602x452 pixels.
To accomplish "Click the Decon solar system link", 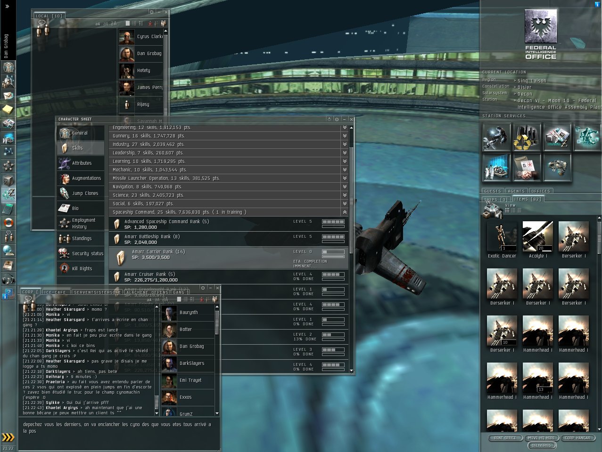I will pyautogui.click(x=525, y=94).
